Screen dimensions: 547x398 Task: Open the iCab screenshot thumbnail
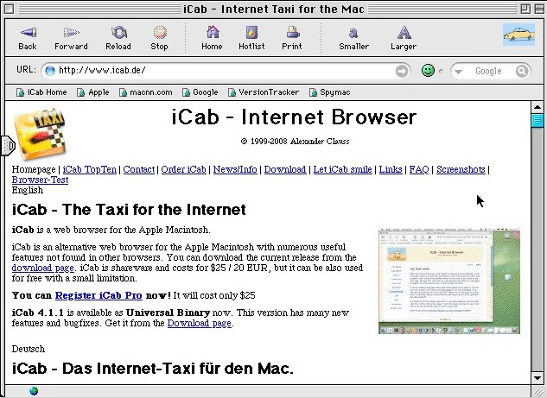448,281
